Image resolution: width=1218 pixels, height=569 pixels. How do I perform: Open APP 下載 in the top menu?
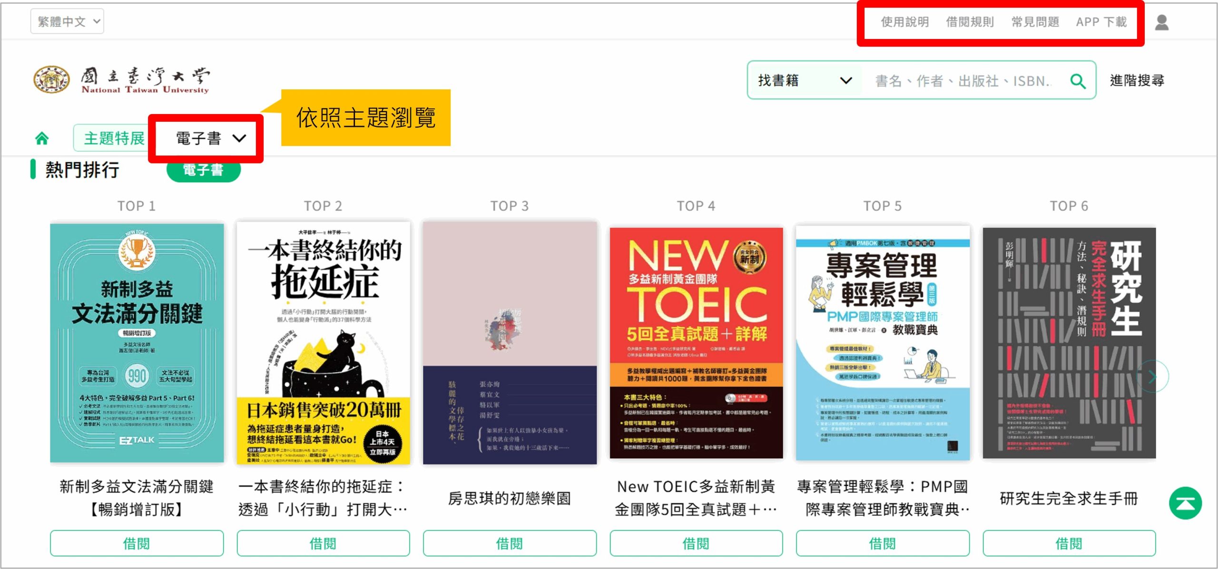pos(1101,22)
